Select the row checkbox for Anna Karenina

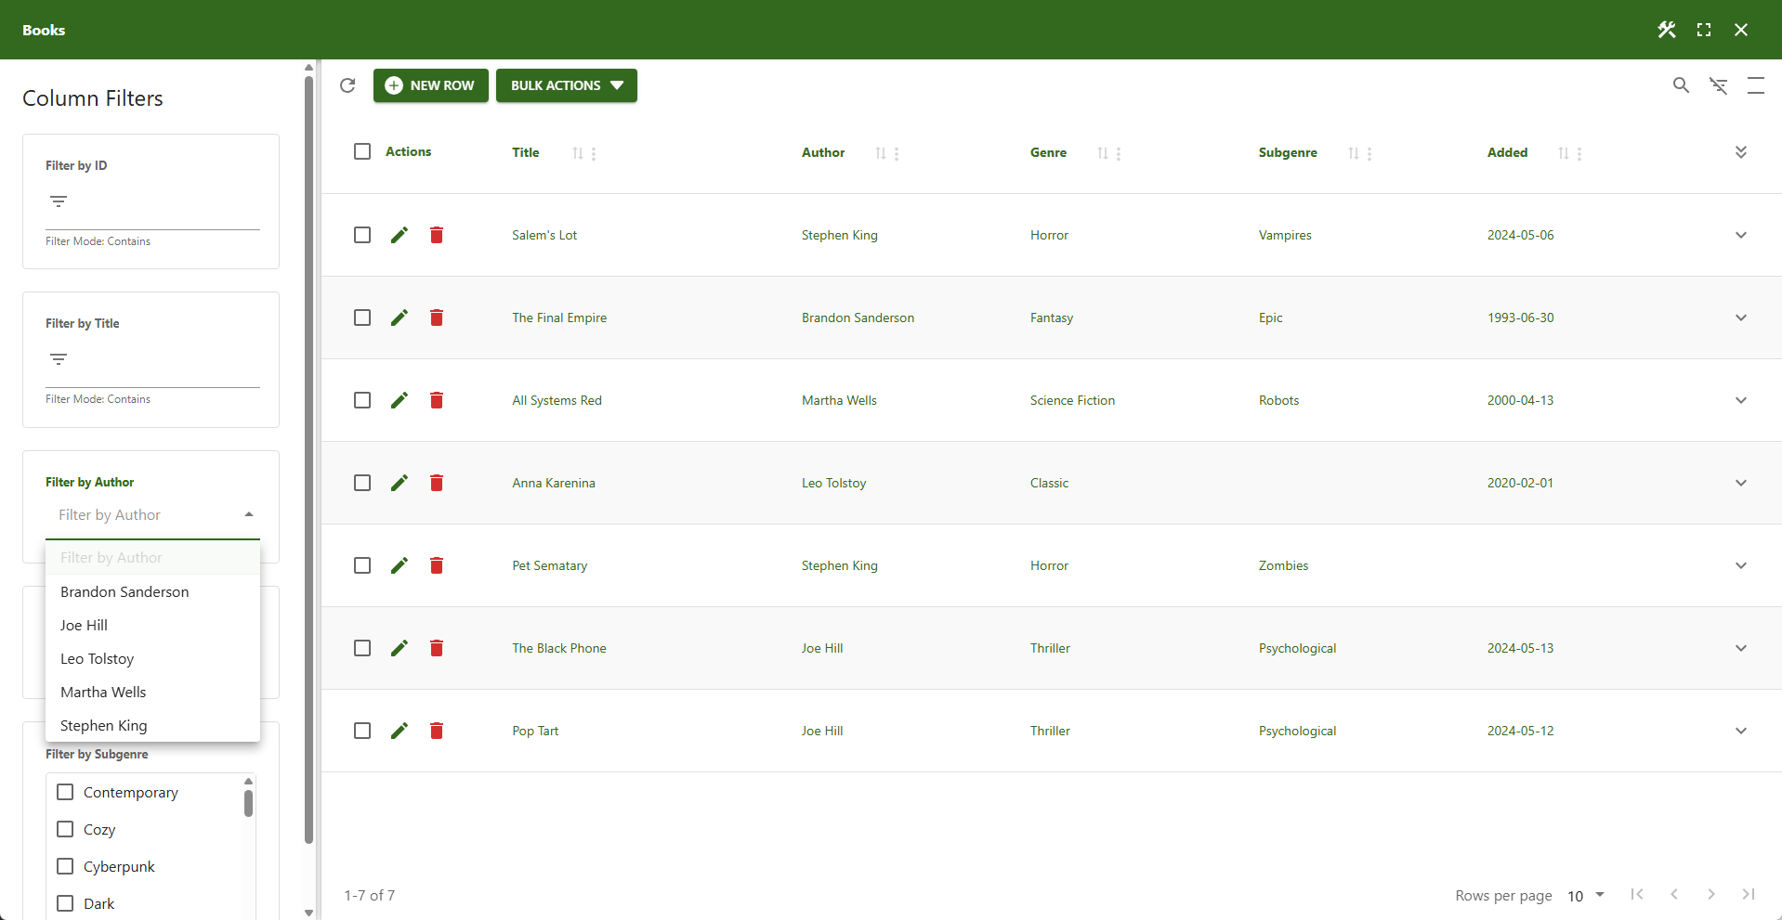(x=361, y=483)
